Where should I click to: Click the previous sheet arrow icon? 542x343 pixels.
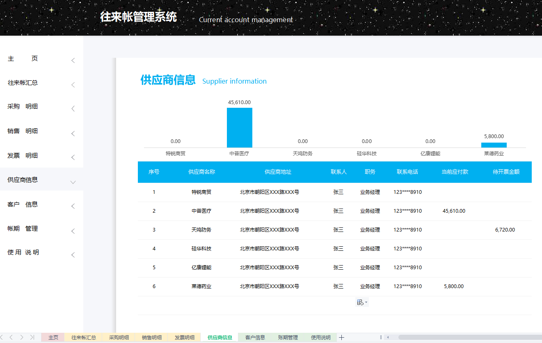tap(11, 337)
